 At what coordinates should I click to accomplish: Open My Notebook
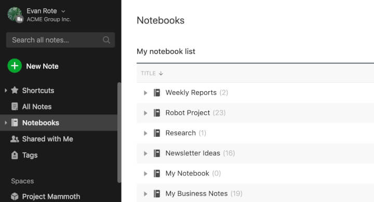(187, 174)
